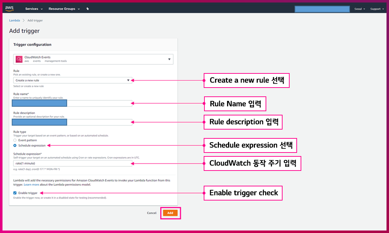Open the Support dropdown menu

[x=377, y=9]
